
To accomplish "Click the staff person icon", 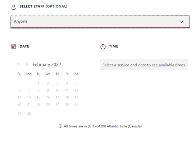I will click(x=14, y=7).
